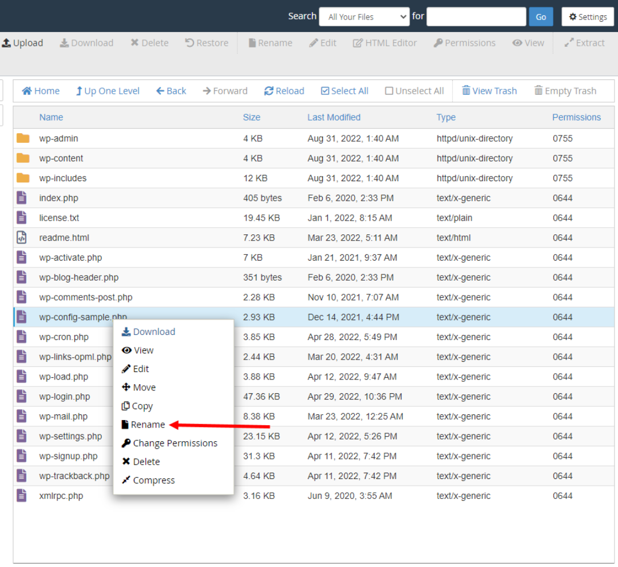Click the Go search button
The height and width of the screenshot is (567, 618).
coord(541,16)
